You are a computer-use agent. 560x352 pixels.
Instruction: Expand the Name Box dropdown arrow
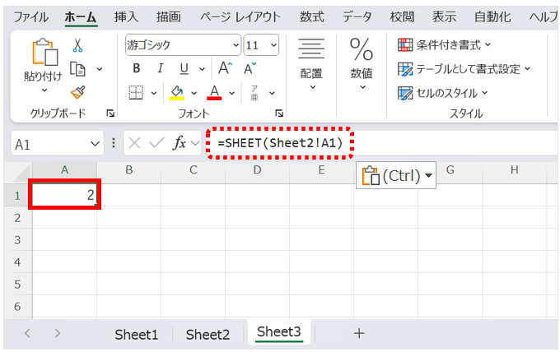click(95, 144)
